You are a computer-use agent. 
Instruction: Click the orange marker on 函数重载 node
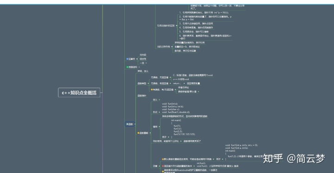click(138, 133)
